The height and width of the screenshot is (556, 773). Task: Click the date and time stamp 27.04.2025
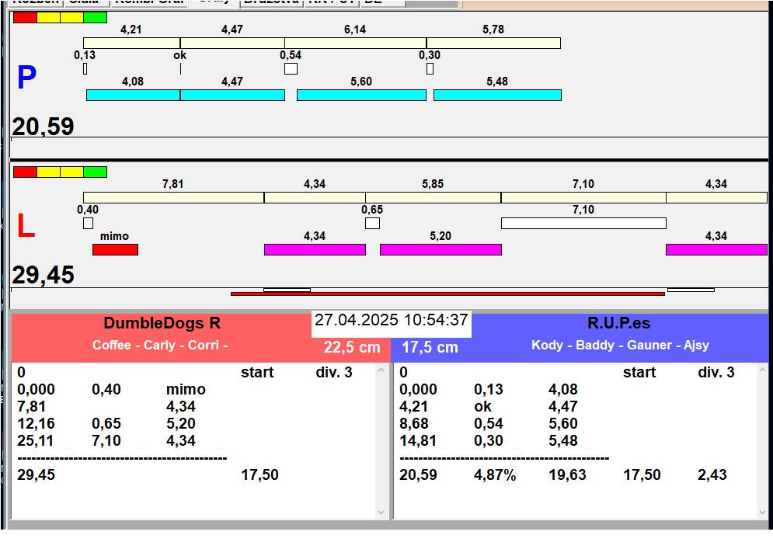(391, 320)
